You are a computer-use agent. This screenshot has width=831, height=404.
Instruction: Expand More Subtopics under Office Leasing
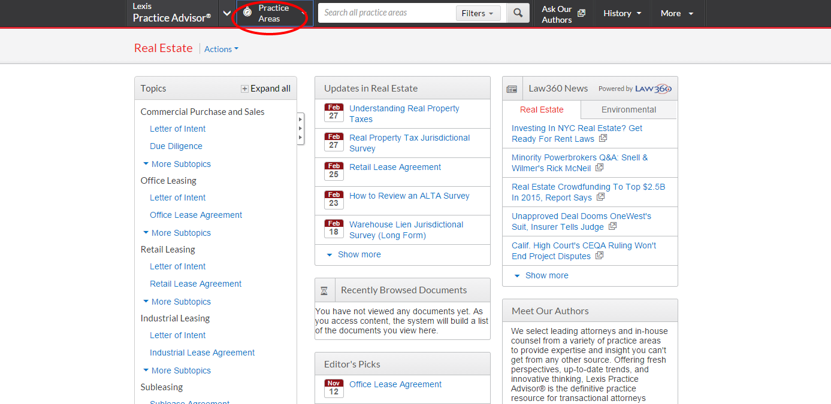[x=177, y=233]
